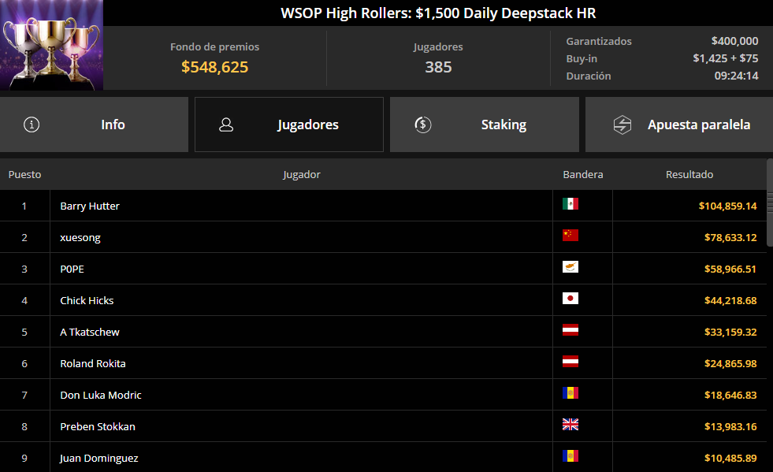This screenshot has height=472, width=773.
Task: Click the players list vertical scrollbar
Action: [770, 203]
